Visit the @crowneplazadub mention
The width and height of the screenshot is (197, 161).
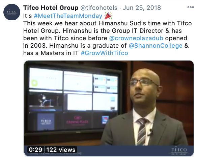point(136,38)
